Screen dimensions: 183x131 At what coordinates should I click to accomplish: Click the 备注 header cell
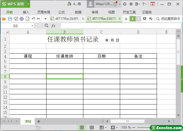point(138,56)
